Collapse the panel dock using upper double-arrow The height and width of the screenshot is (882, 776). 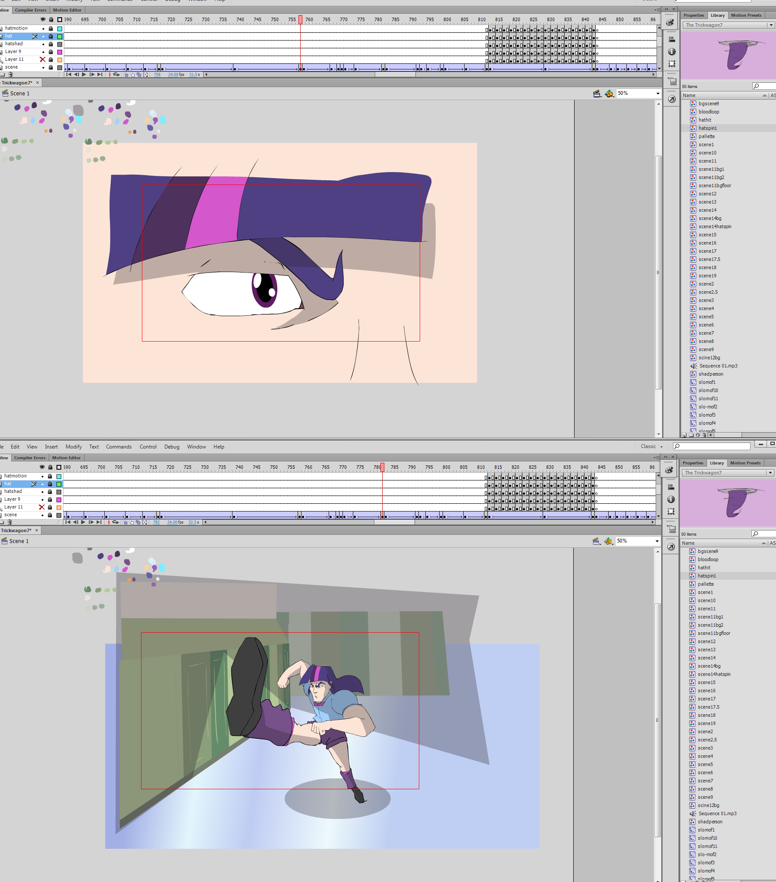point(667,9)
